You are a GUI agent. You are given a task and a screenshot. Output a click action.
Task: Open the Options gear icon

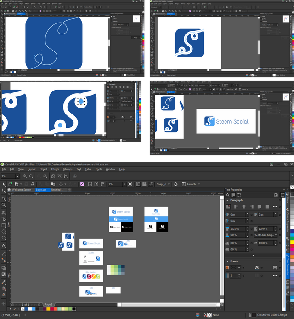point(176,184)
